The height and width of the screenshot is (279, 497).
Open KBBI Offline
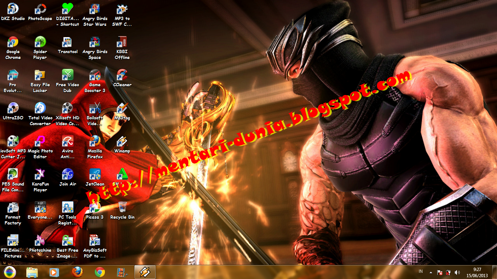(x=122, y=42)
